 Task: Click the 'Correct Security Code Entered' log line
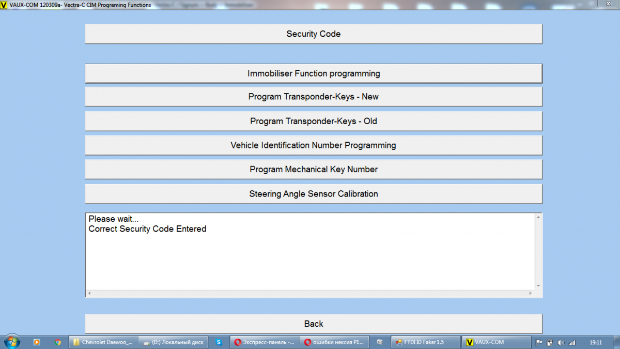point(147,229)
